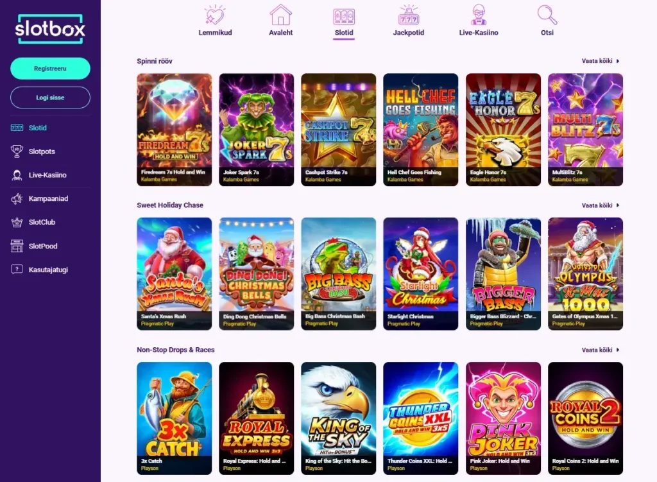
Task: Open the Live-Kasiino dealer icon at top
Action: click(x=479, y=15)
